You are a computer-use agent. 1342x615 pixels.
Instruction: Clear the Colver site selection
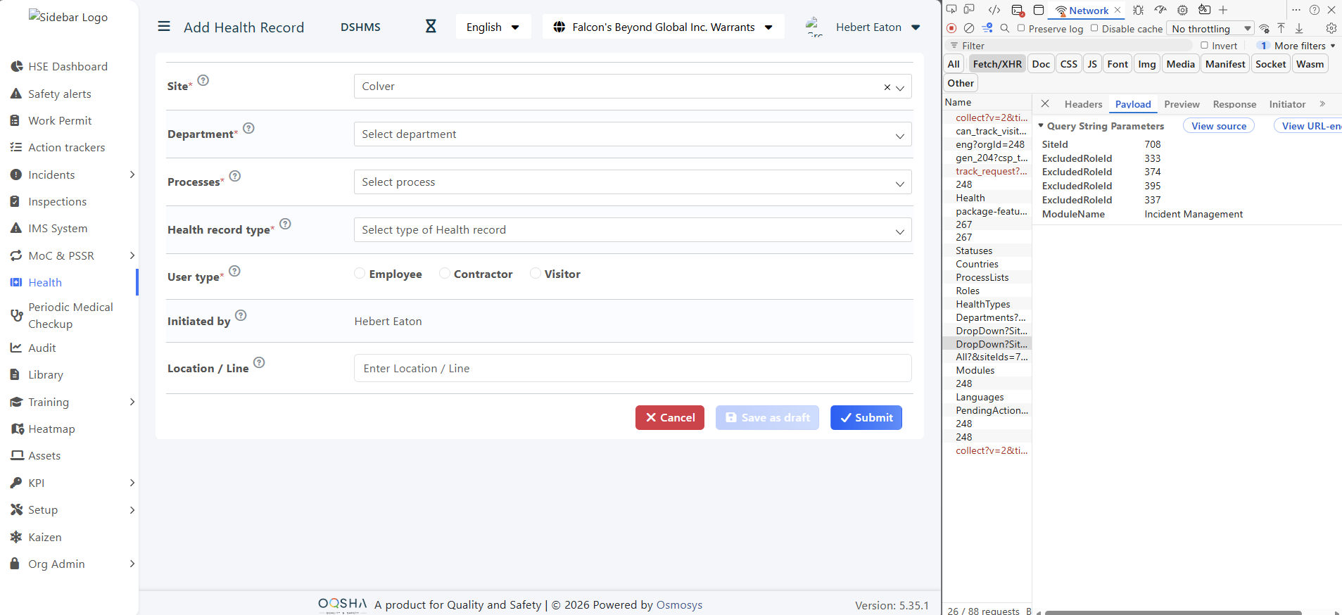[887, 87]
